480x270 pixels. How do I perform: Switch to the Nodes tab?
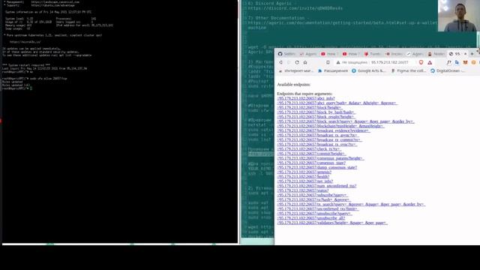click(x=436, y=54)
